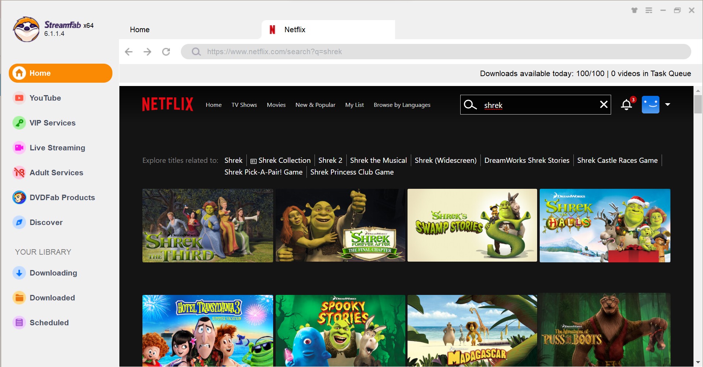Open Adventures of Puss in Boots thumbnail

605,330
